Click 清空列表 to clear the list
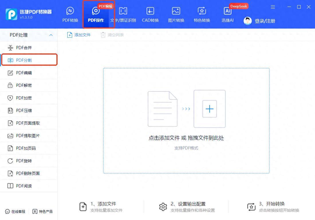Viewport: 315px width, 220px height. tap(112, 35)
